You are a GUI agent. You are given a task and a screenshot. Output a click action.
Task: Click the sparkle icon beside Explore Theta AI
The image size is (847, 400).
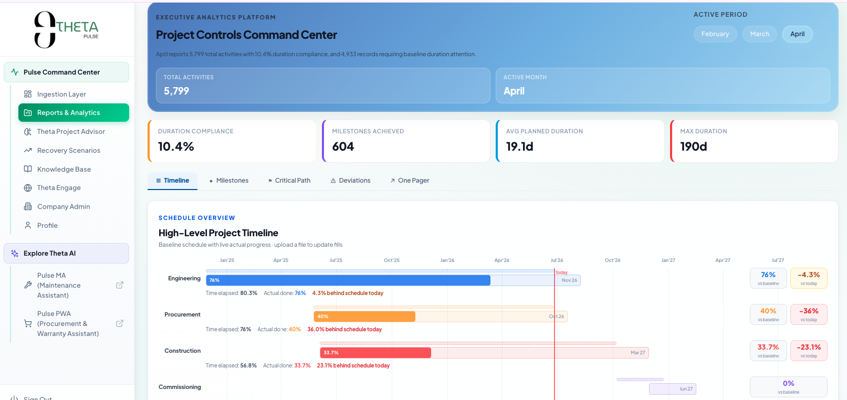(15, 254)
